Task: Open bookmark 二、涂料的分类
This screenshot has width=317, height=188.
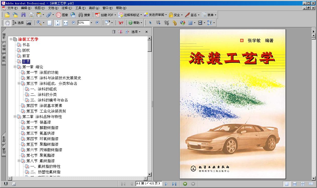Action: 43,95
